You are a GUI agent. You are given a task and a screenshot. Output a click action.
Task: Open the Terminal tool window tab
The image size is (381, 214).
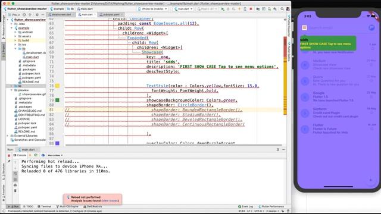click(x=45, y=206)
